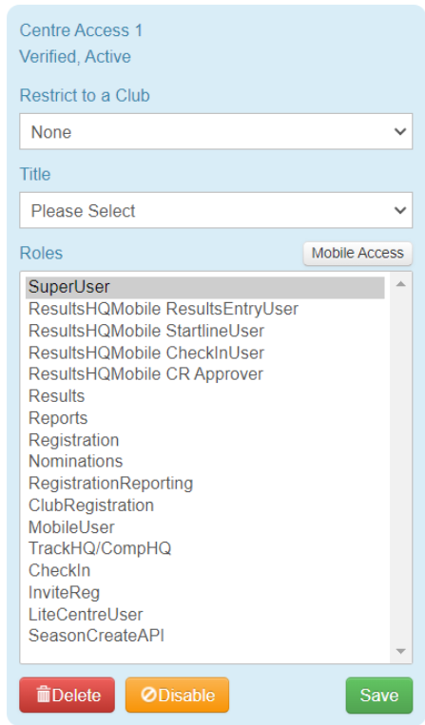Click the chevron on the None dropdown
The image size is (425, 725).
tap(399, 132)
